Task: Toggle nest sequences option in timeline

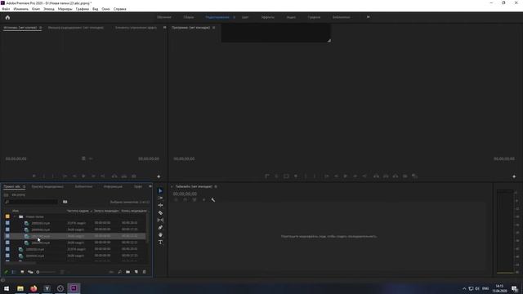Action: [176, 199]
